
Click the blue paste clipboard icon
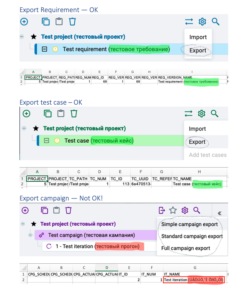tap(59, 22)
